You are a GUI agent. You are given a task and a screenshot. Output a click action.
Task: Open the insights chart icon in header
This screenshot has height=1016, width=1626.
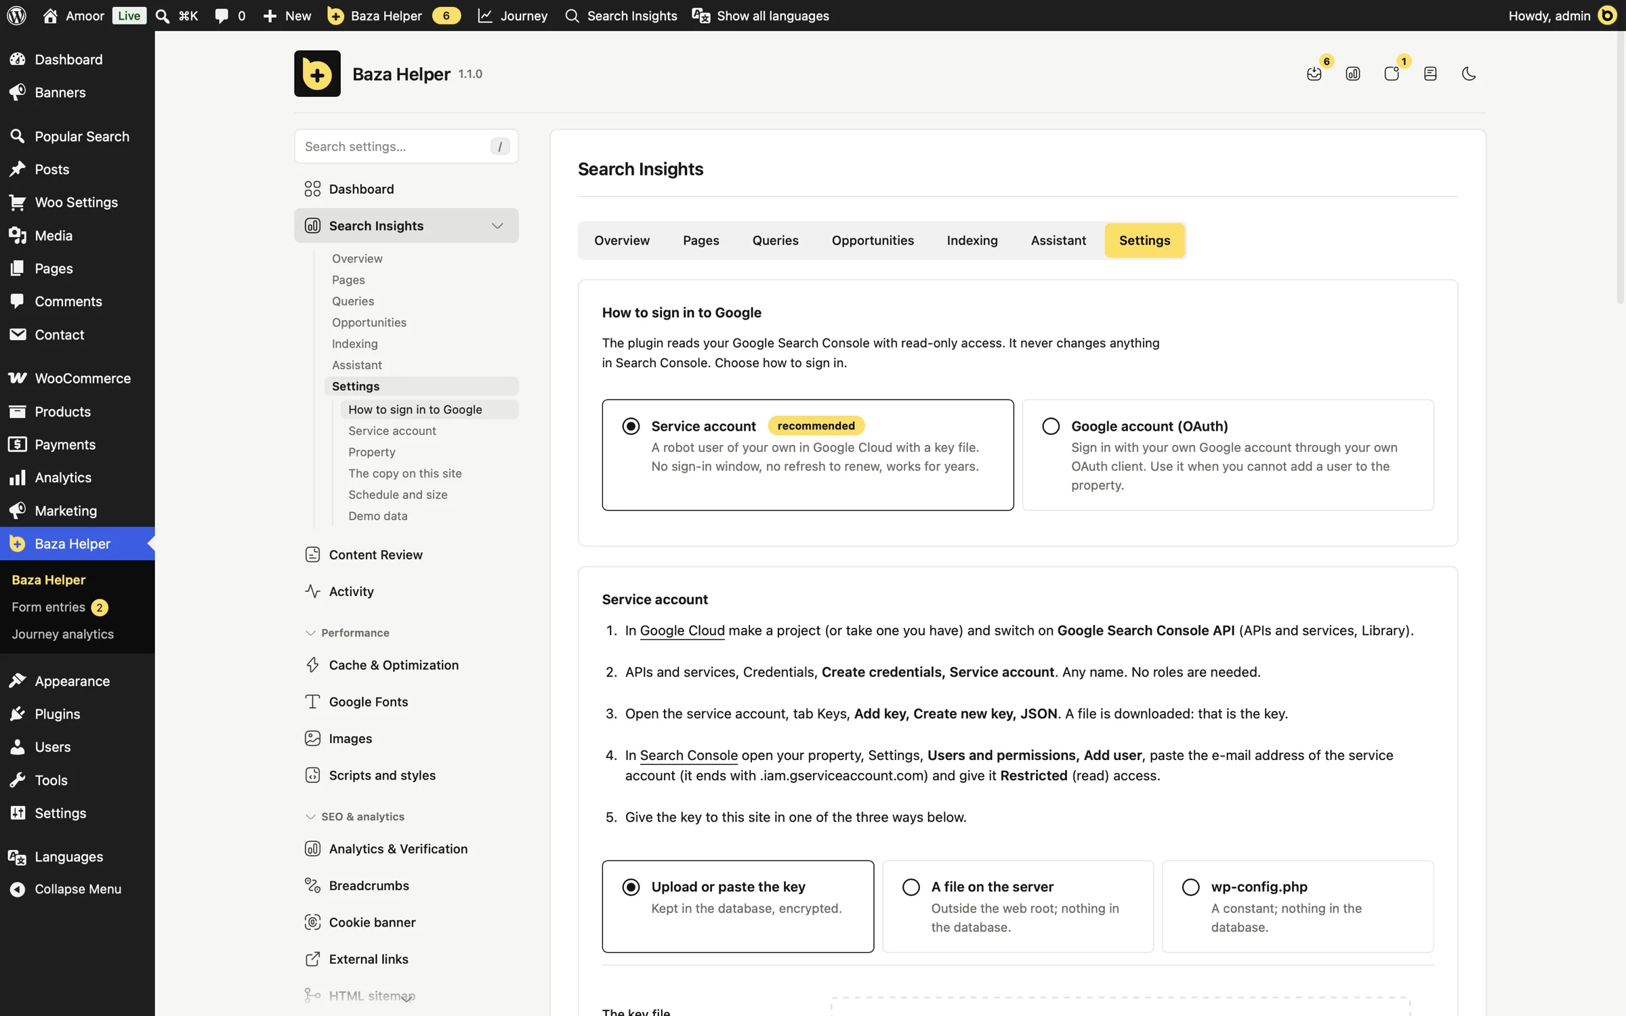[x=1353, y=73]
